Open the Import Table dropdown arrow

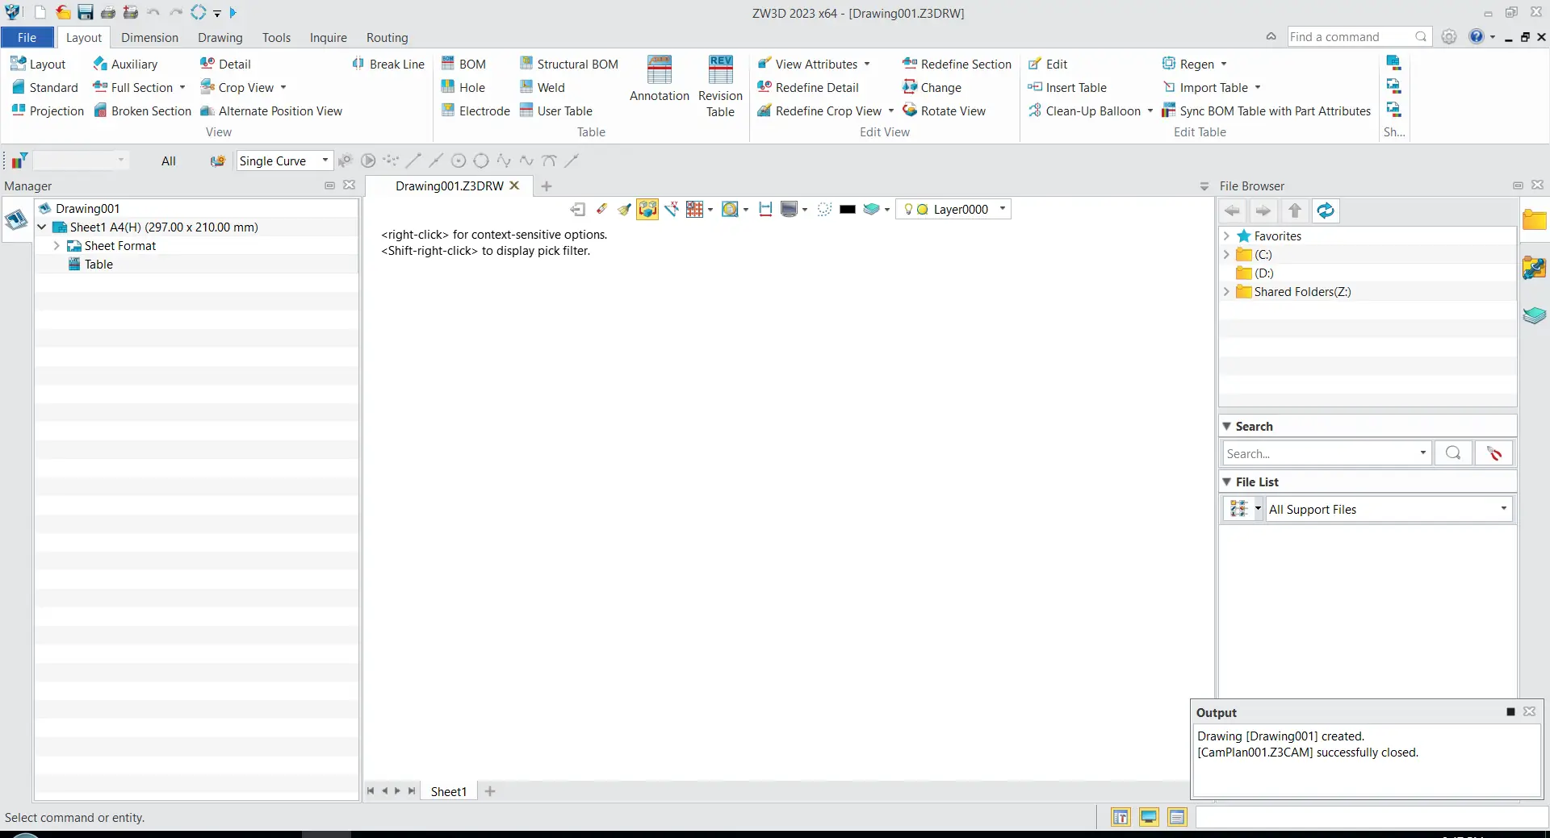(1258, 87)
